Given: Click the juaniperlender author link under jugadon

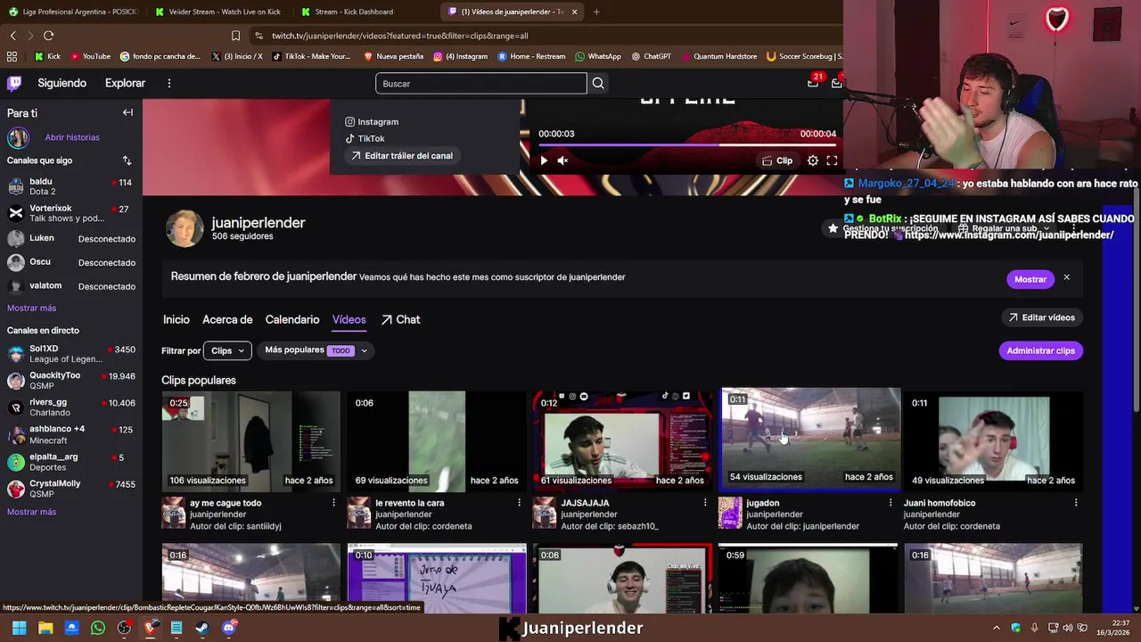Looking at the screenshot, I should (x=774, y=514).
